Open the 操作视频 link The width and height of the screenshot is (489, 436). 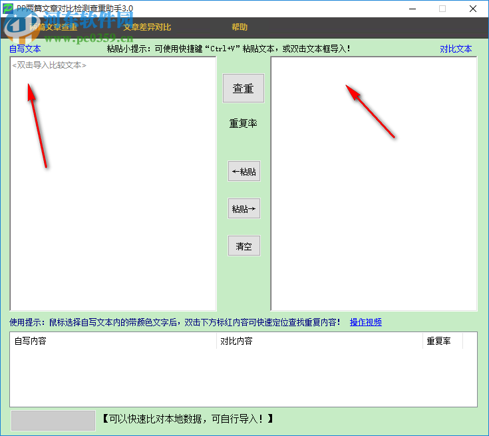pyautogui.click(x=365, y=322)
